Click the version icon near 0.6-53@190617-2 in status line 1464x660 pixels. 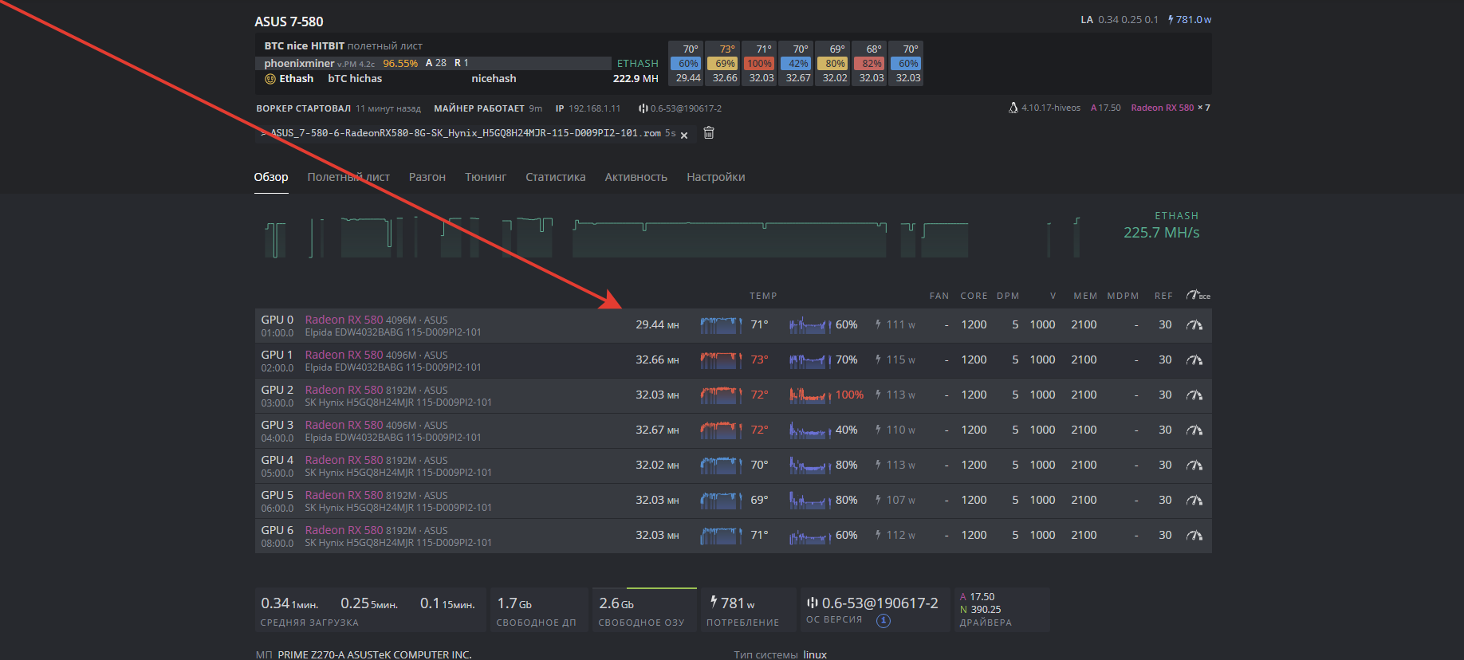pyautogui.click(x=643, y=108)
